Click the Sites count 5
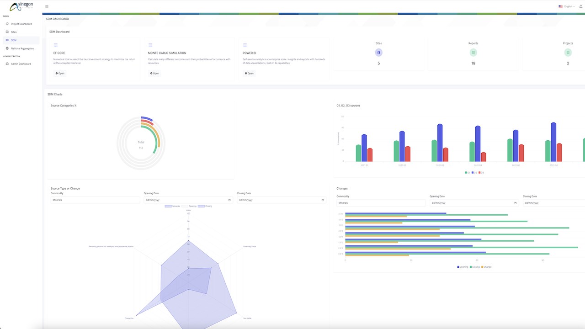Viewport: 585px width, 329px height. click(378, 63)
